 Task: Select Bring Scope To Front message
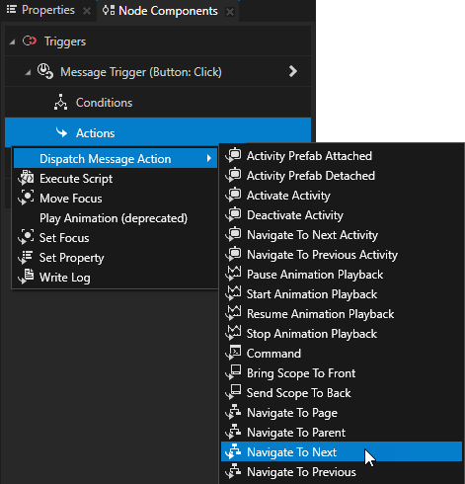point(342,373)
